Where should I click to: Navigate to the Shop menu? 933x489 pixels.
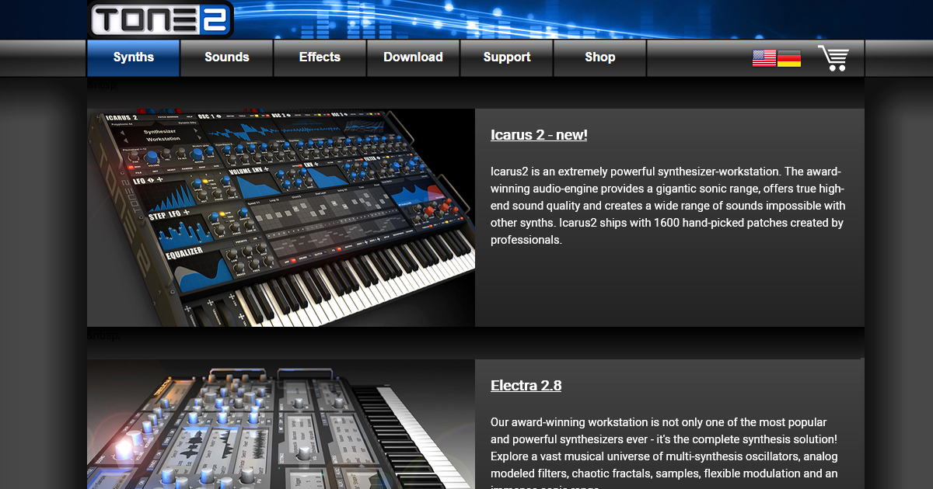point(600,57)
